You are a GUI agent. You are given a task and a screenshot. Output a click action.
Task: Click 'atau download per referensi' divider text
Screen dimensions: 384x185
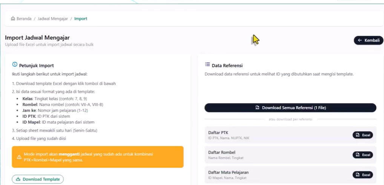[x=290, y=119]
